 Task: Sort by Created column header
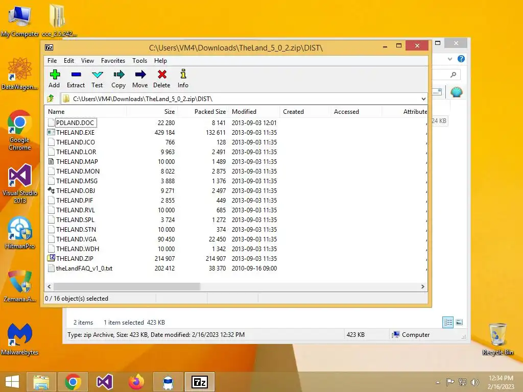tap(305, 112)
